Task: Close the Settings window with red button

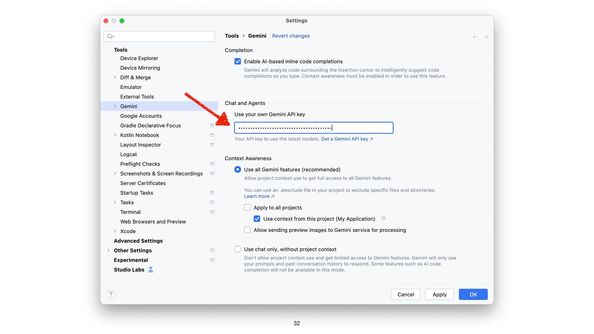Action: click(x=106, y=21)
